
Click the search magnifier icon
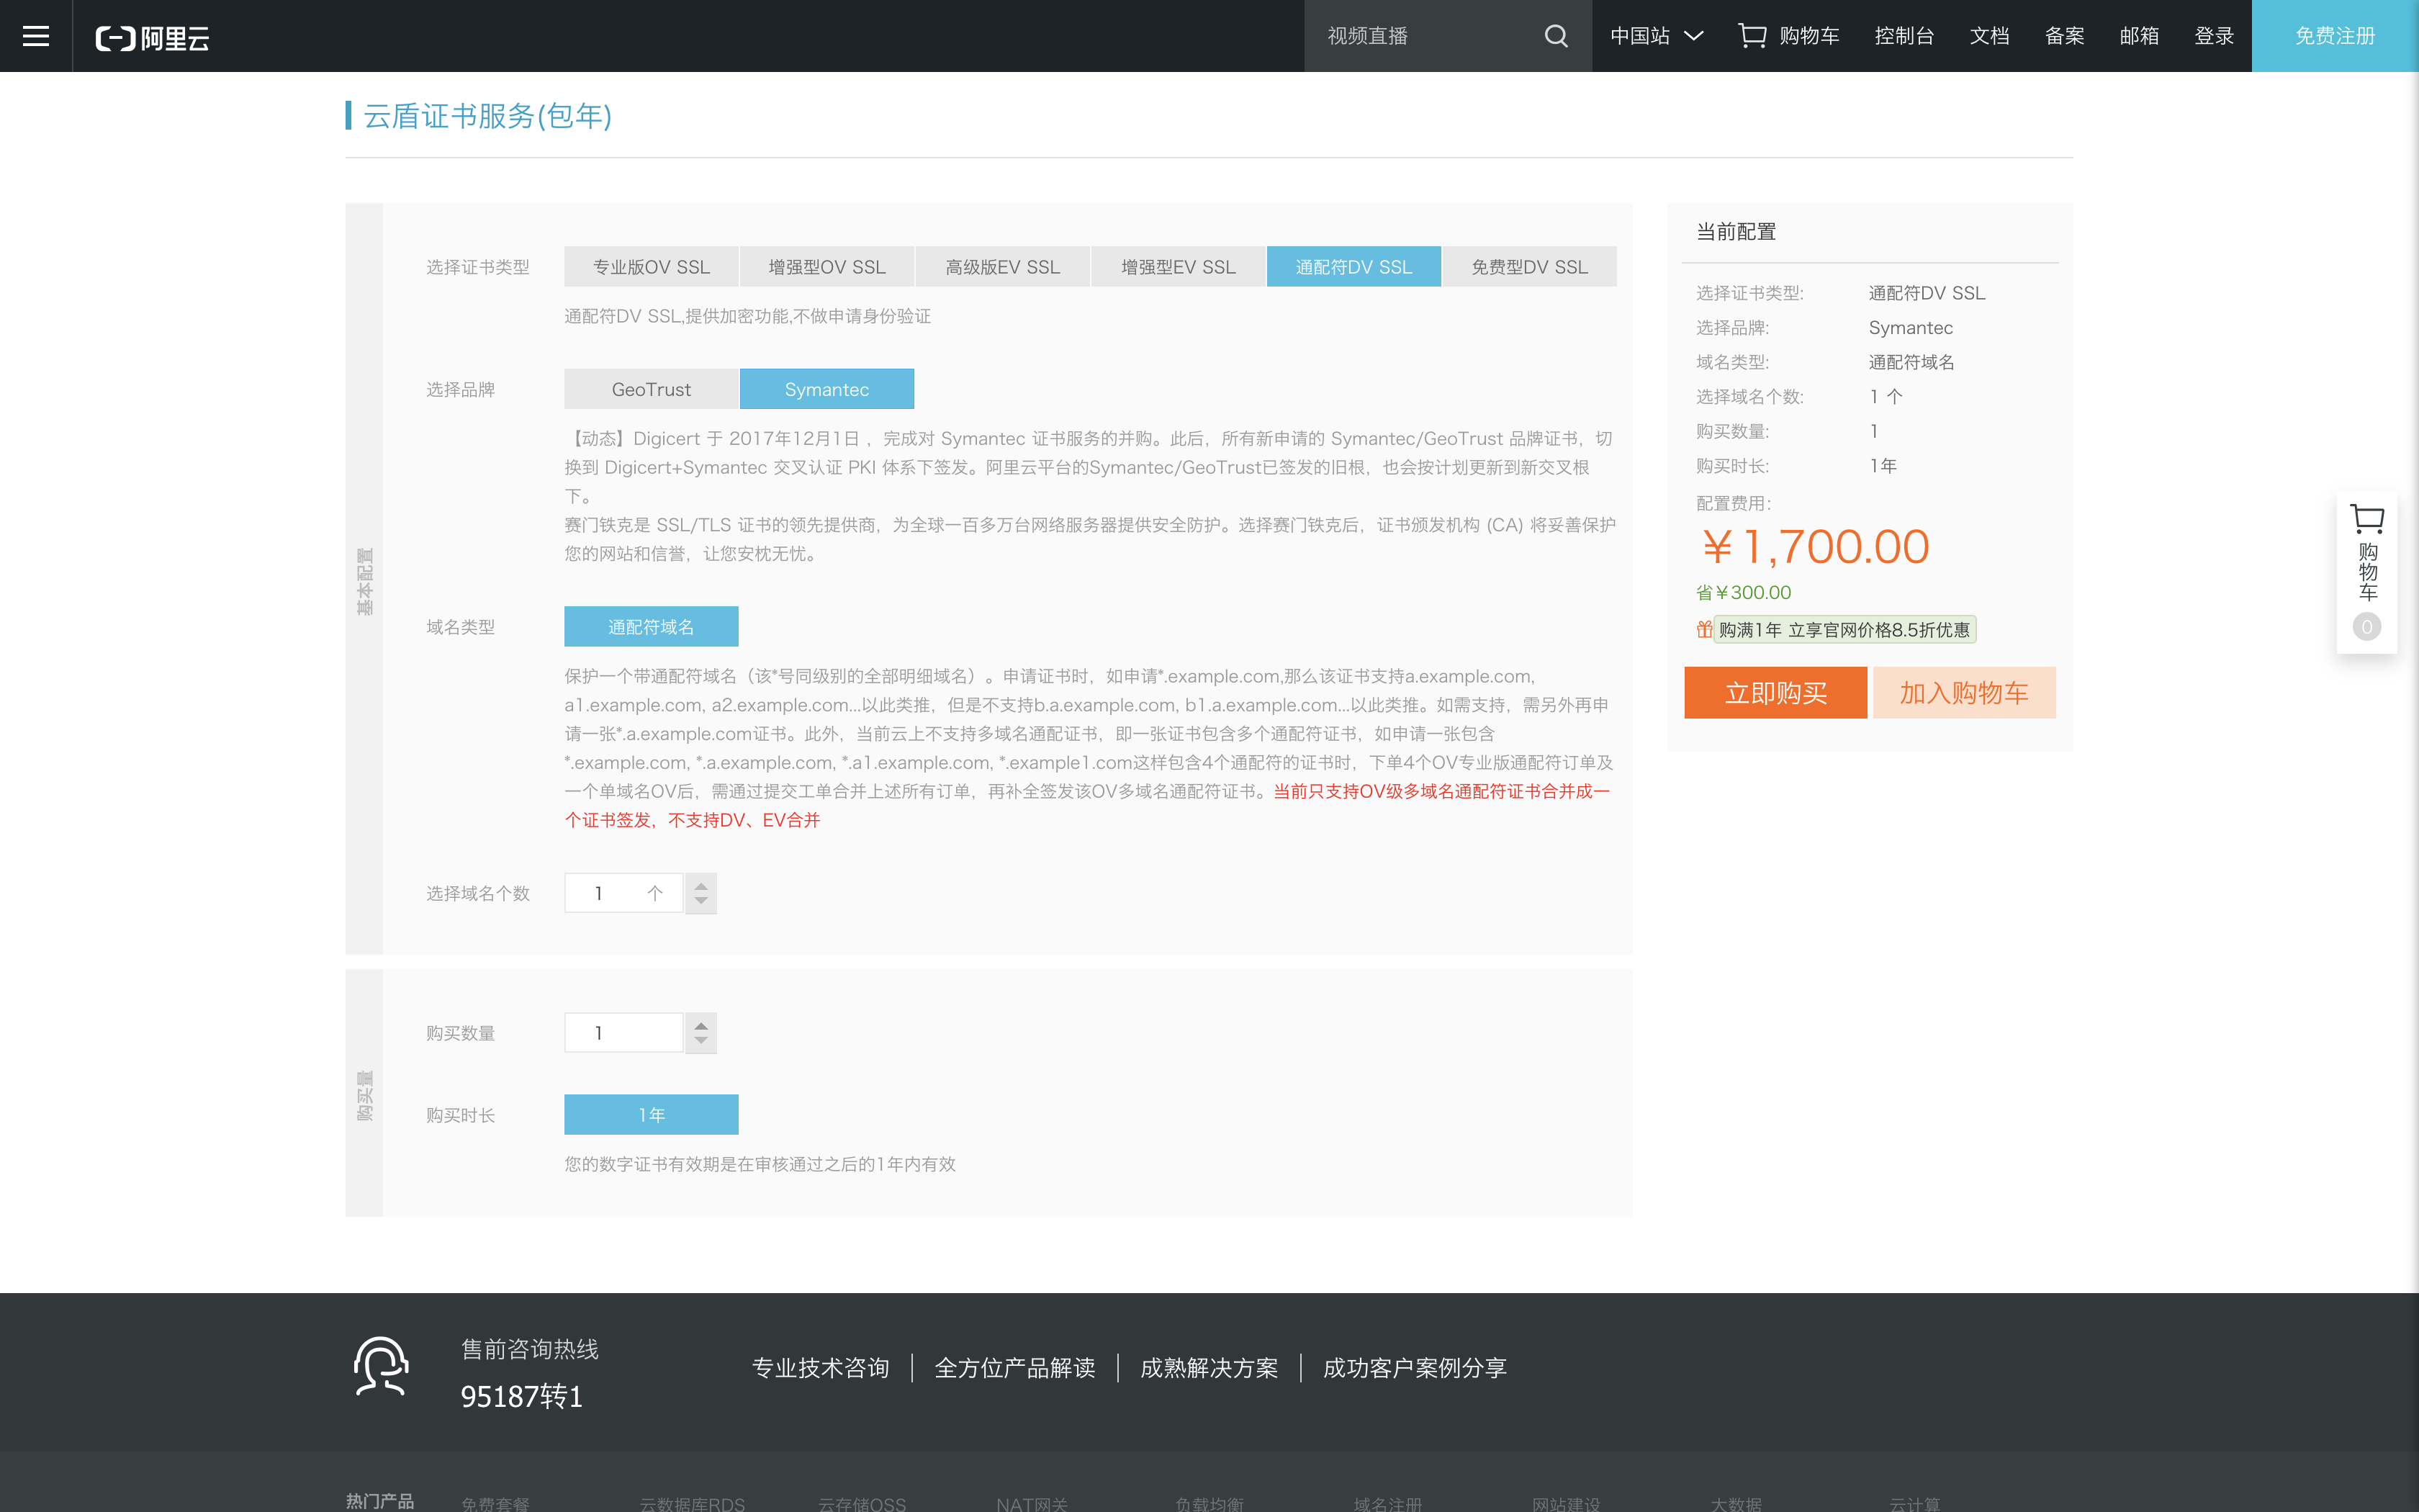(1555, 36)
